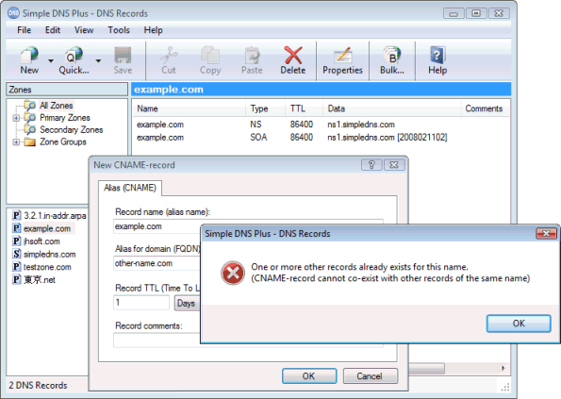The width and height of the screenshot is (561, 399).
Task: Click the New zone toolbar icon
Action: click(x=29, y=55)
